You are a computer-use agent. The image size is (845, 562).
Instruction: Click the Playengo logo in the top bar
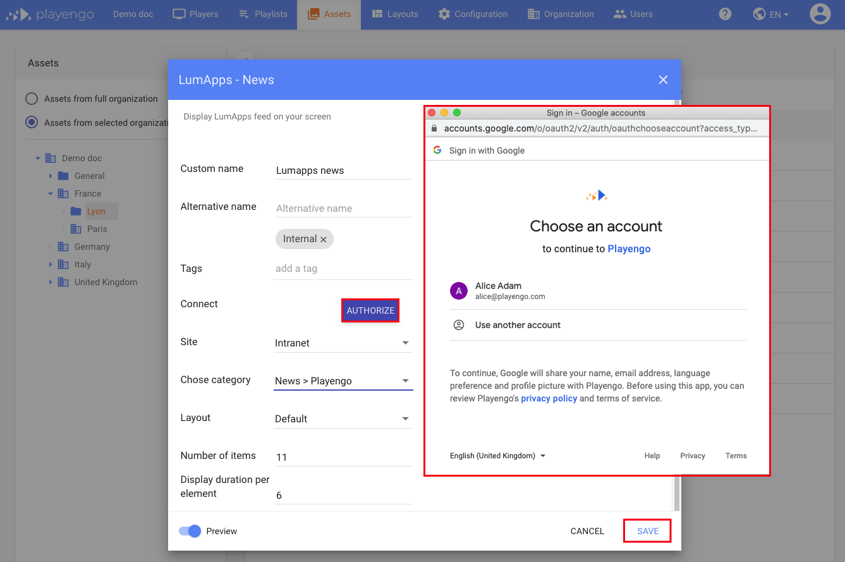tap(50, 14)
